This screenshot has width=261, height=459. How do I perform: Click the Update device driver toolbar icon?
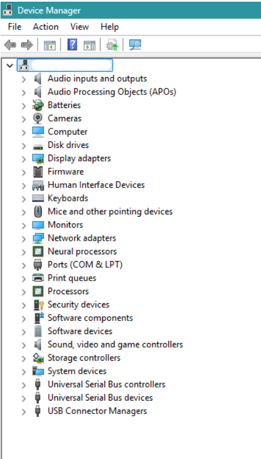pyautogui.click(x=112, y=45)
